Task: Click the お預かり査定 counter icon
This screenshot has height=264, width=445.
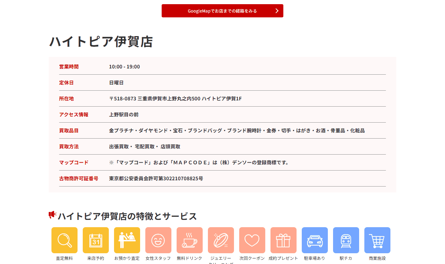Action: tap(127, 240)
